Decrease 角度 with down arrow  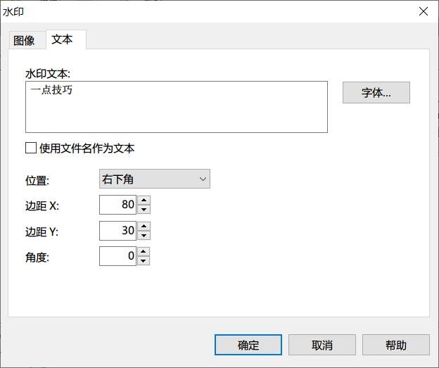pyautogui.click(x=144, y=261)
